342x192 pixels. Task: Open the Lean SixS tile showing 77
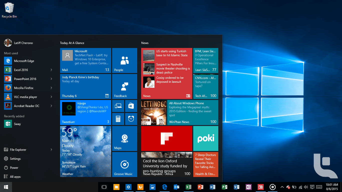tap(206, 60)
